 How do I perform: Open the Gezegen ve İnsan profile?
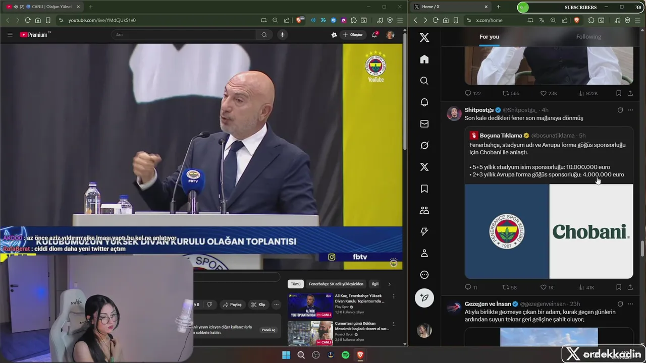pos(488,304)
